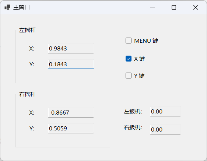This screenshot has height=161, width=207.
Task: Click the Y: label inside 右摇杆 group
Action: point(32,128)
